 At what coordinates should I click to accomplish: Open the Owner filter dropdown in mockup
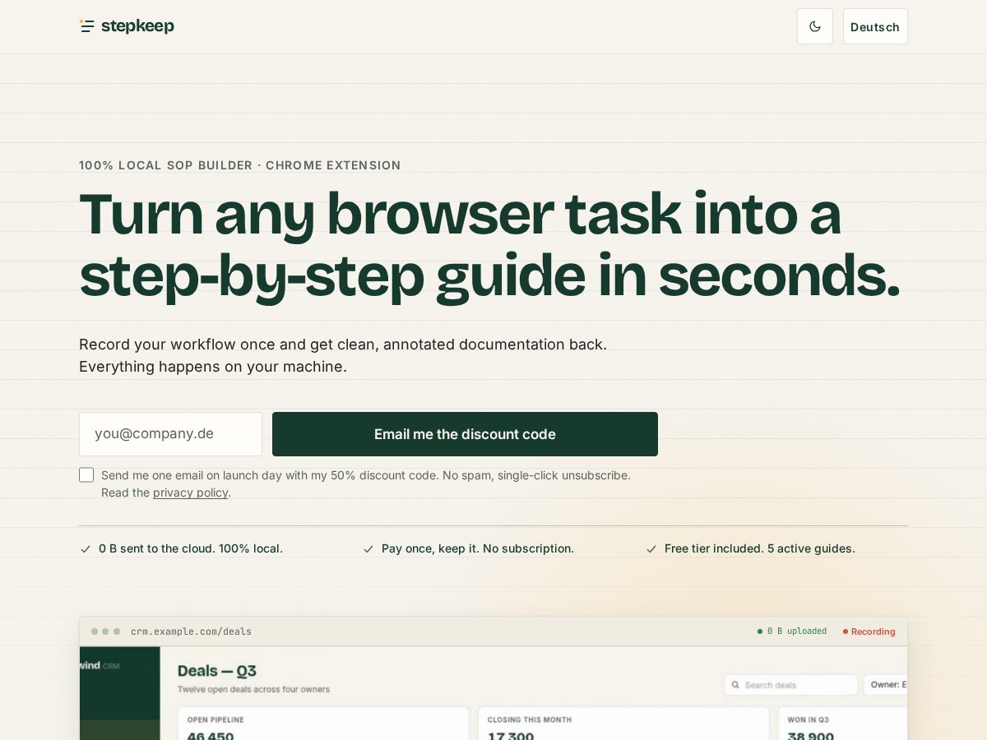click(886, 685)
